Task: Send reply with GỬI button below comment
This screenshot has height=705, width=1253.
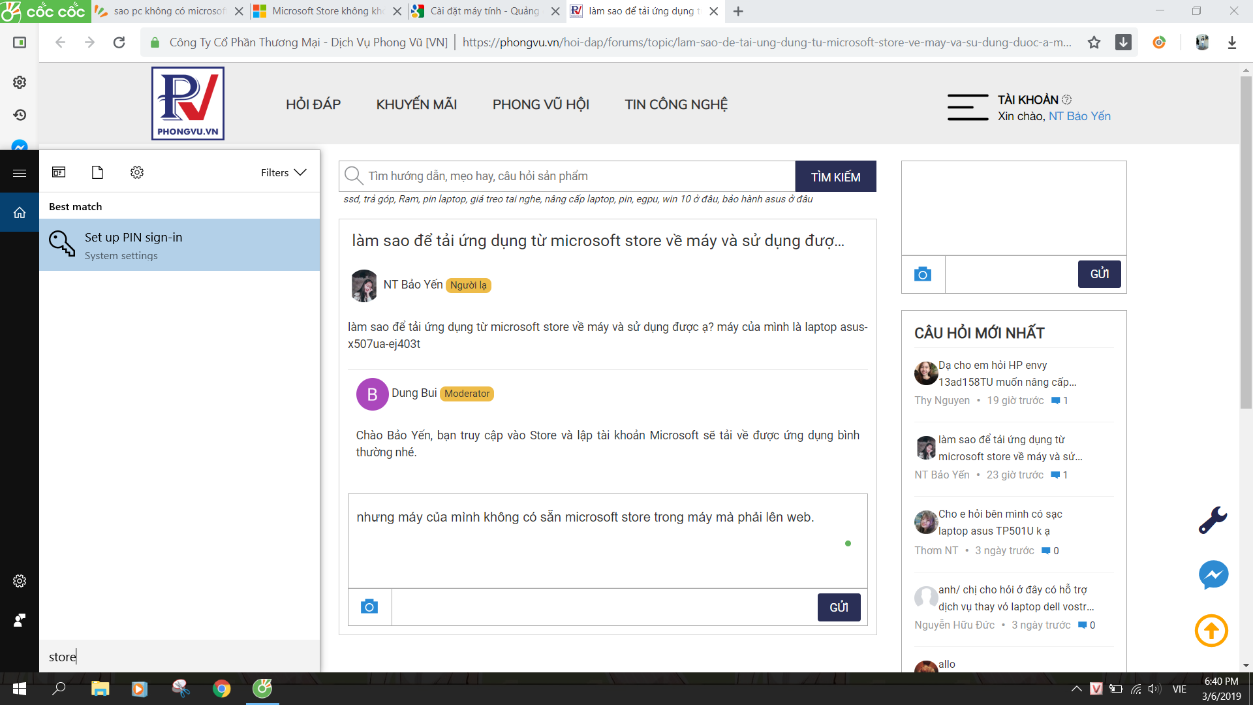Action: click(839, 607)
